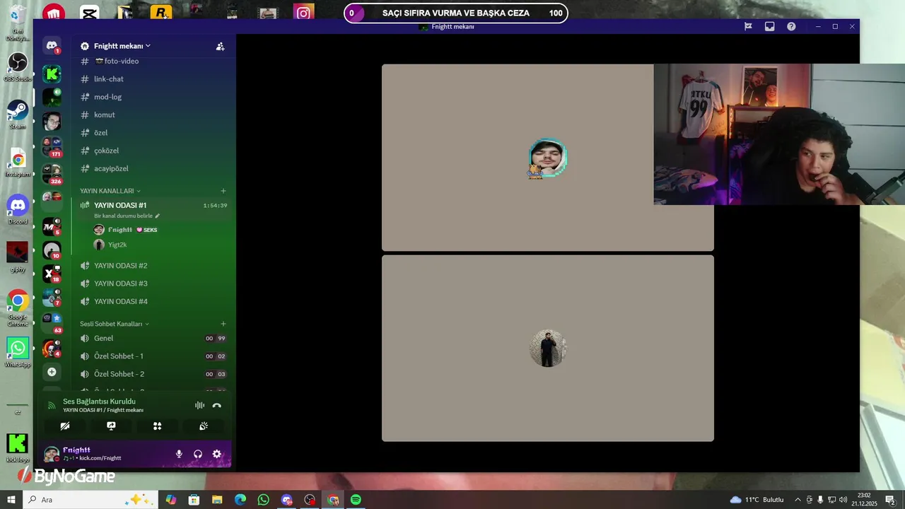Open File Explorer from taskbar
905x509 pixels.
point(217,500)
